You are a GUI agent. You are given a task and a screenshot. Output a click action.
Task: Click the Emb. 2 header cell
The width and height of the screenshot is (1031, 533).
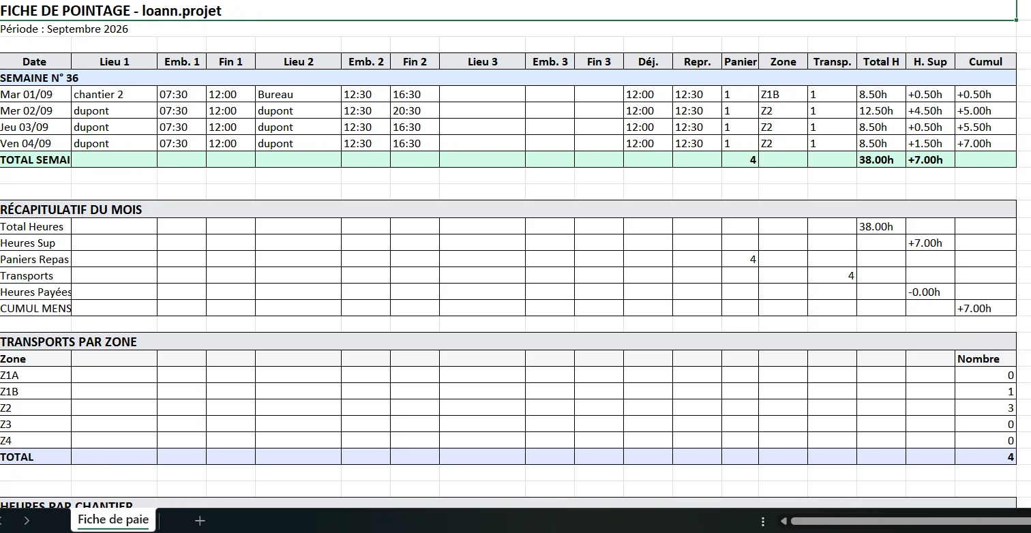366,61
